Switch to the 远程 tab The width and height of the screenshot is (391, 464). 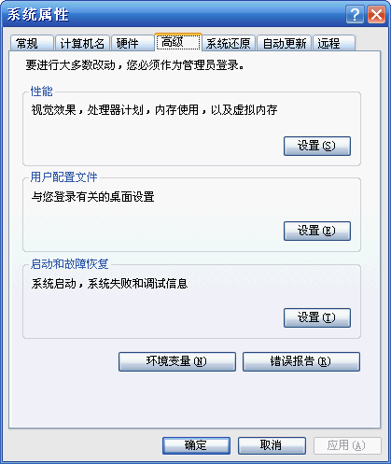[x=334, y=43]
